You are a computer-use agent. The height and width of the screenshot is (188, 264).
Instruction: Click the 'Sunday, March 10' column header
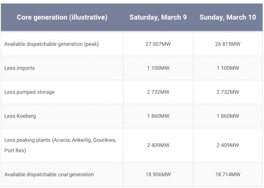pos(228,18)
